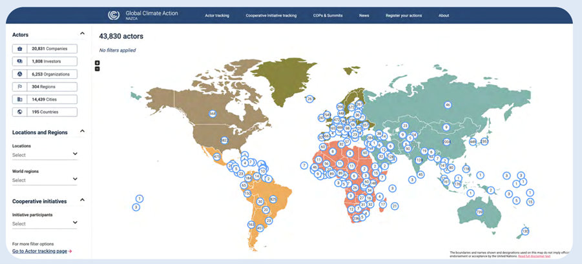Click the building icon next to Cities

tap(20, 99)
